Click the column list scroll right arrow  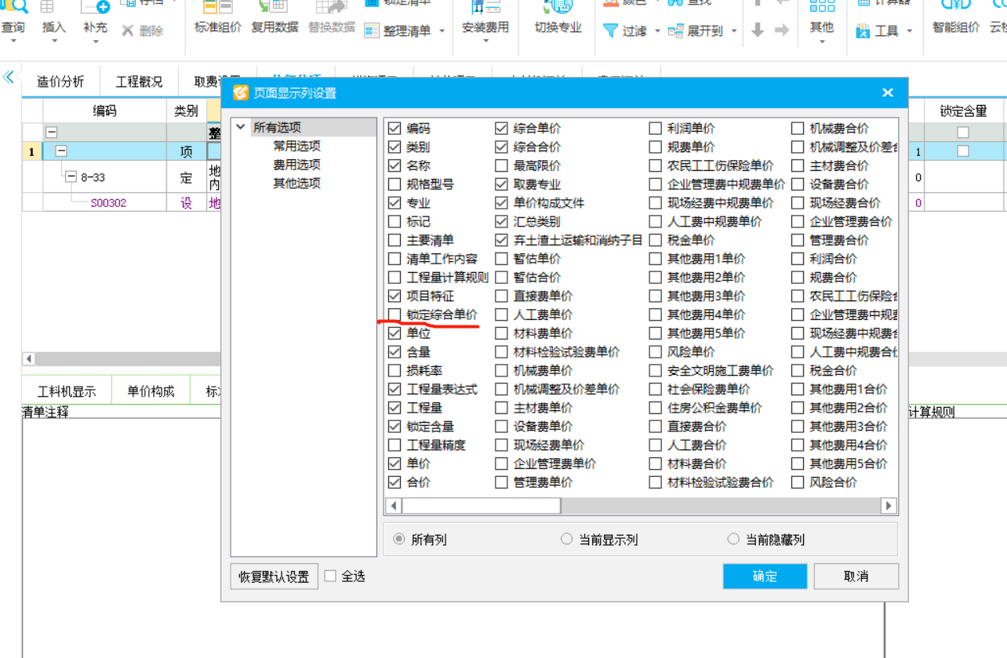click(889, 506)
